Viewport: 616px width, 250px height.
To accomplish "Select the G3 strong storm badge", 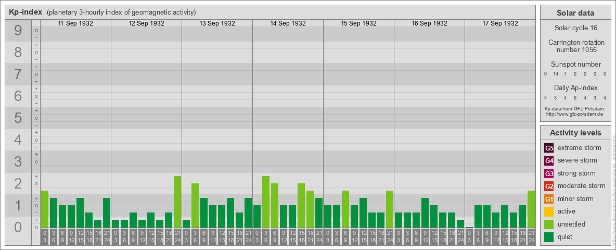I will 549,173.
